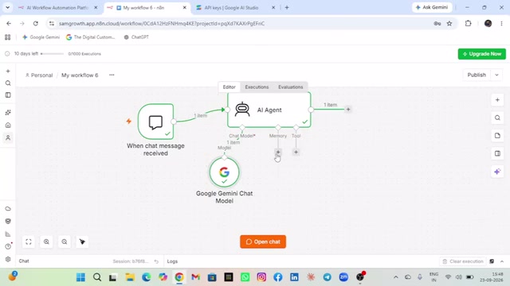Open Chrome tab search dropdown
510x286 pixels.
pos(7,7)
